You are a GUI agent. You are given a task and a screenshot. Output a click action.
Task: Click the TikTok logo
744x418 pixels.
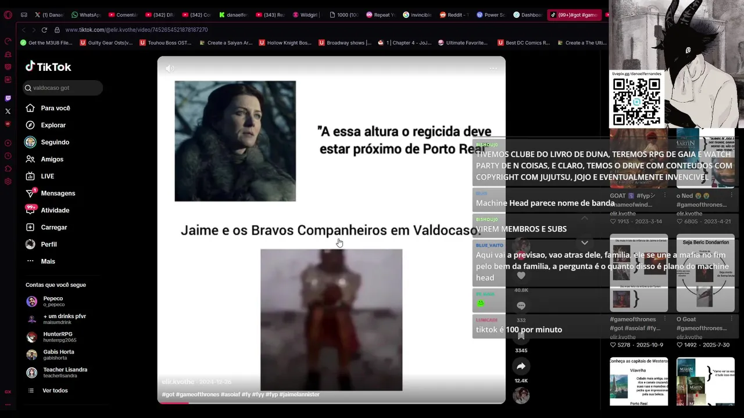pyautogui.click(x=48, y=67)
